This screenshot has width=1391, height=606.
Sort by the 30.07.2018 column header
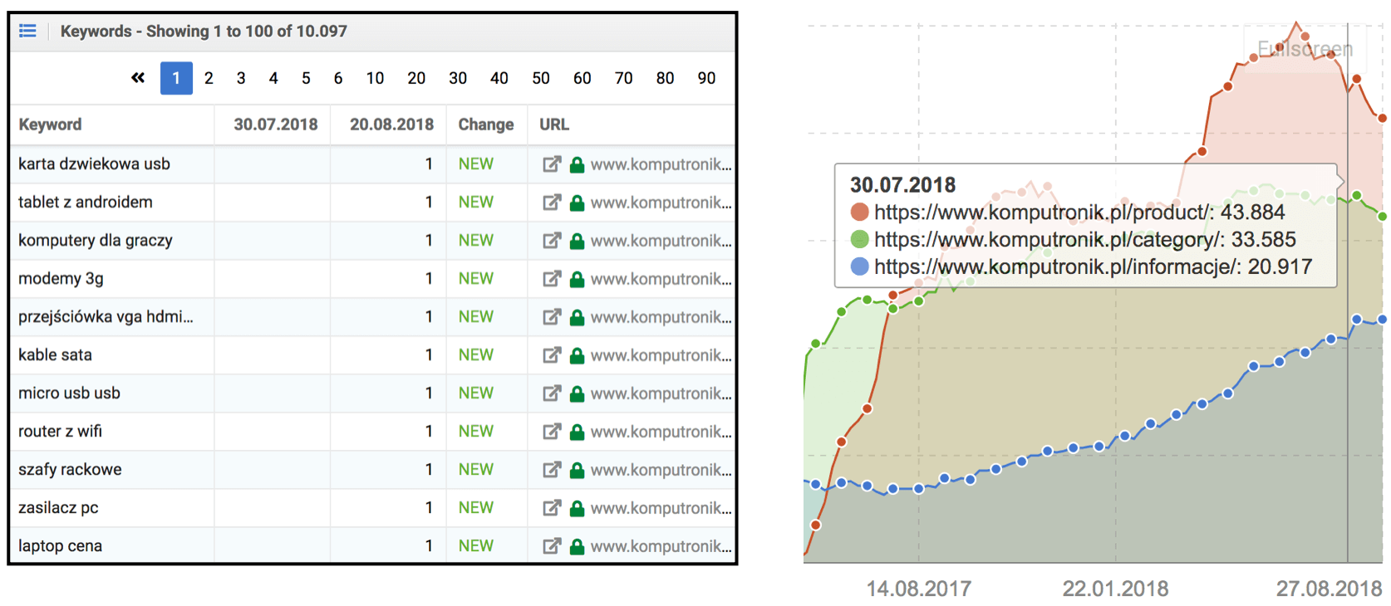pyautogui.click(x=275, y=125)
